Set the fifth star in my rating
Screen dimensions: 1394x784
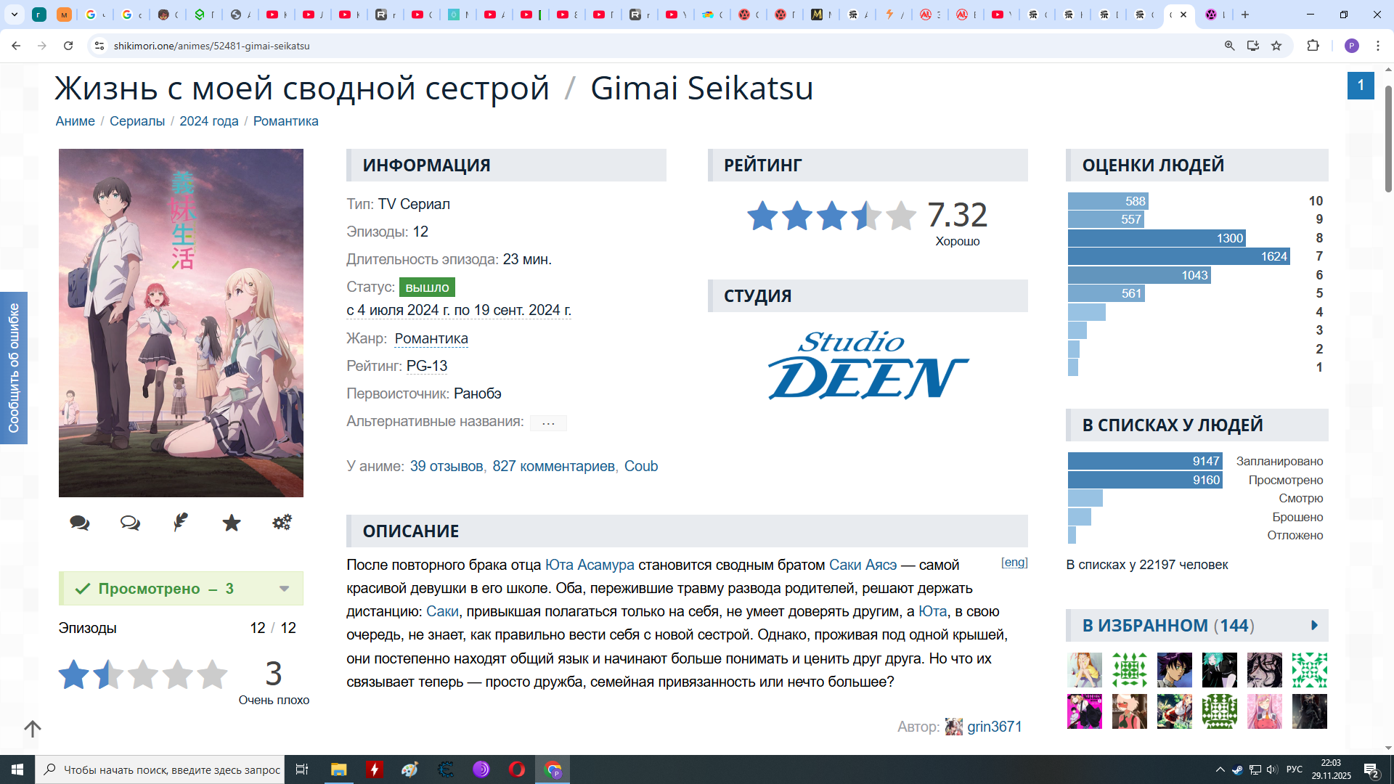click(212, 674)
